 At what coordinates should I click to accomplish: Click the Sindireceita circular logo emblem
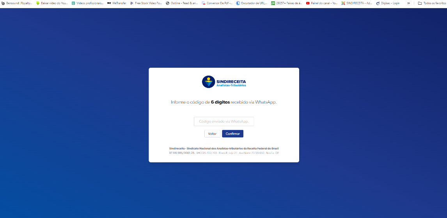208,82
